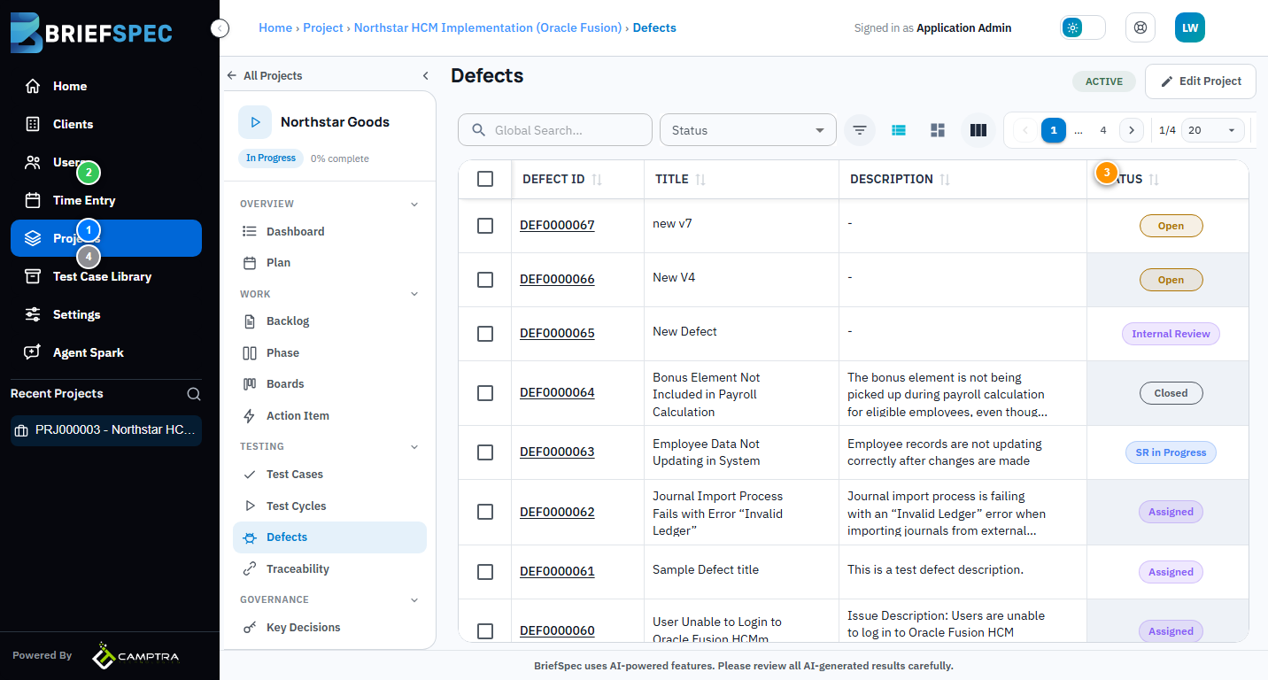Sort by Title column arrows
This screenshot has width=1268, height=680.
coord(700,180)
